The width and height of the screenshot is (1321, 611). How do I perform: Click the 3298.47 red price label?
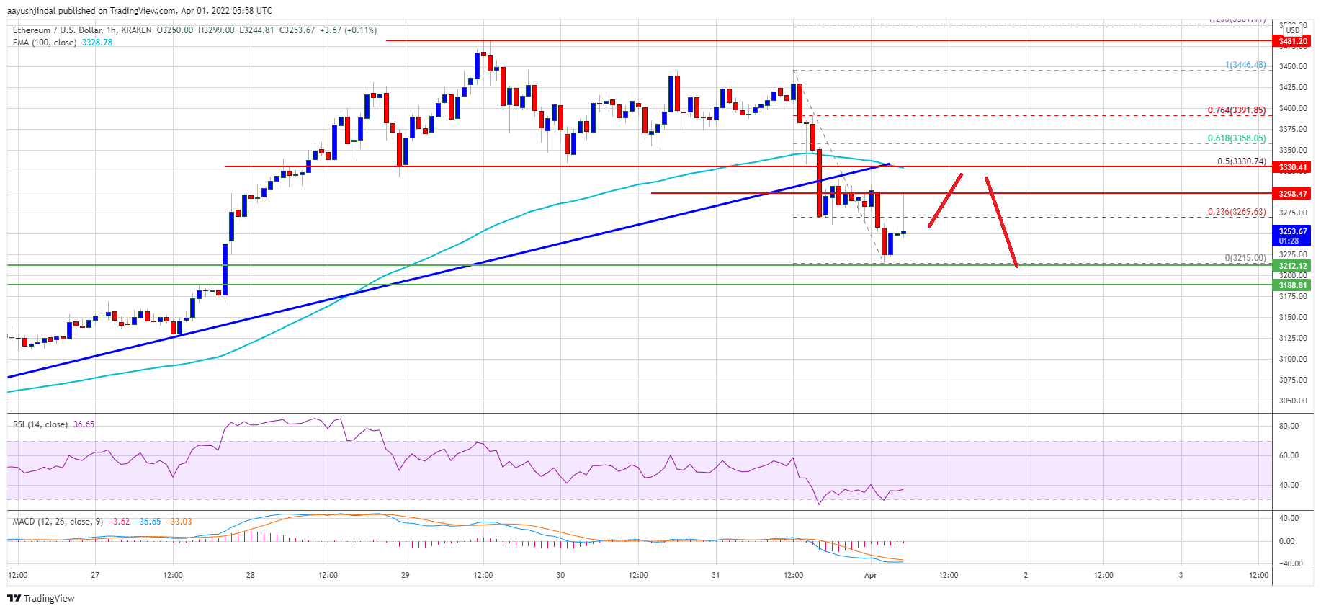click(1293, 194)
